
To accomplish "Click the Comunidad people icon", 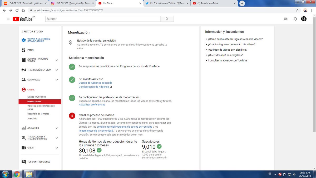I will pos(24,80).
